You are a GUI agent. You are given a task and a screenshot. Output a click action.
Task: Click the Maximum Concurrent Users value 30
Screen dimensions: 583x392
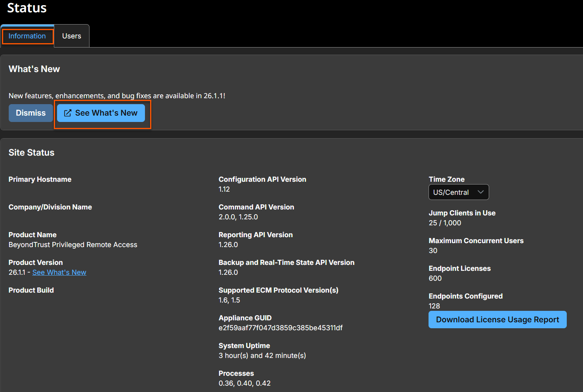(433, 251)
